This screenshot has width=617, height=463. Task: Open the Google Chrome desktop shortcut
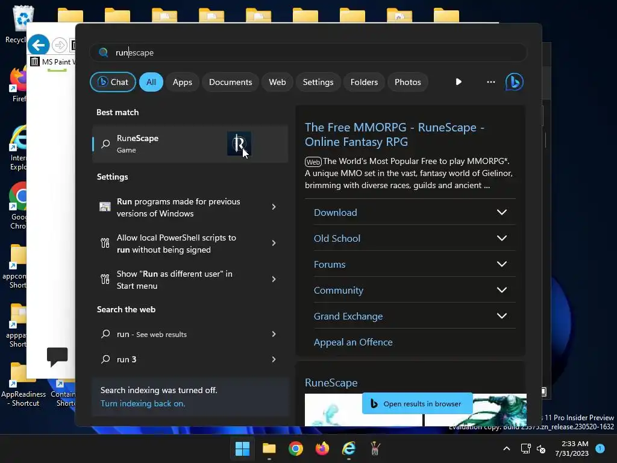(x=17, y=206)
